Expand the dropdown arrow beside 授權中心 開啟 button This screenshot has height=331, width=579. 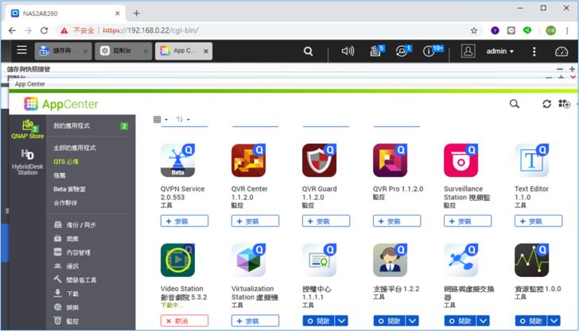(x=341, y=321)
